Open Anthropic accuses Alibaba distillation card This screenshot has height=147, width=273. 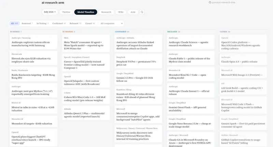[139, 43]
